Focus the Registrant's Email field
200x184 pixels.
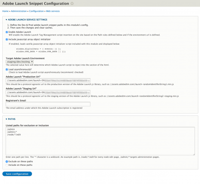[x=48, y=104]
